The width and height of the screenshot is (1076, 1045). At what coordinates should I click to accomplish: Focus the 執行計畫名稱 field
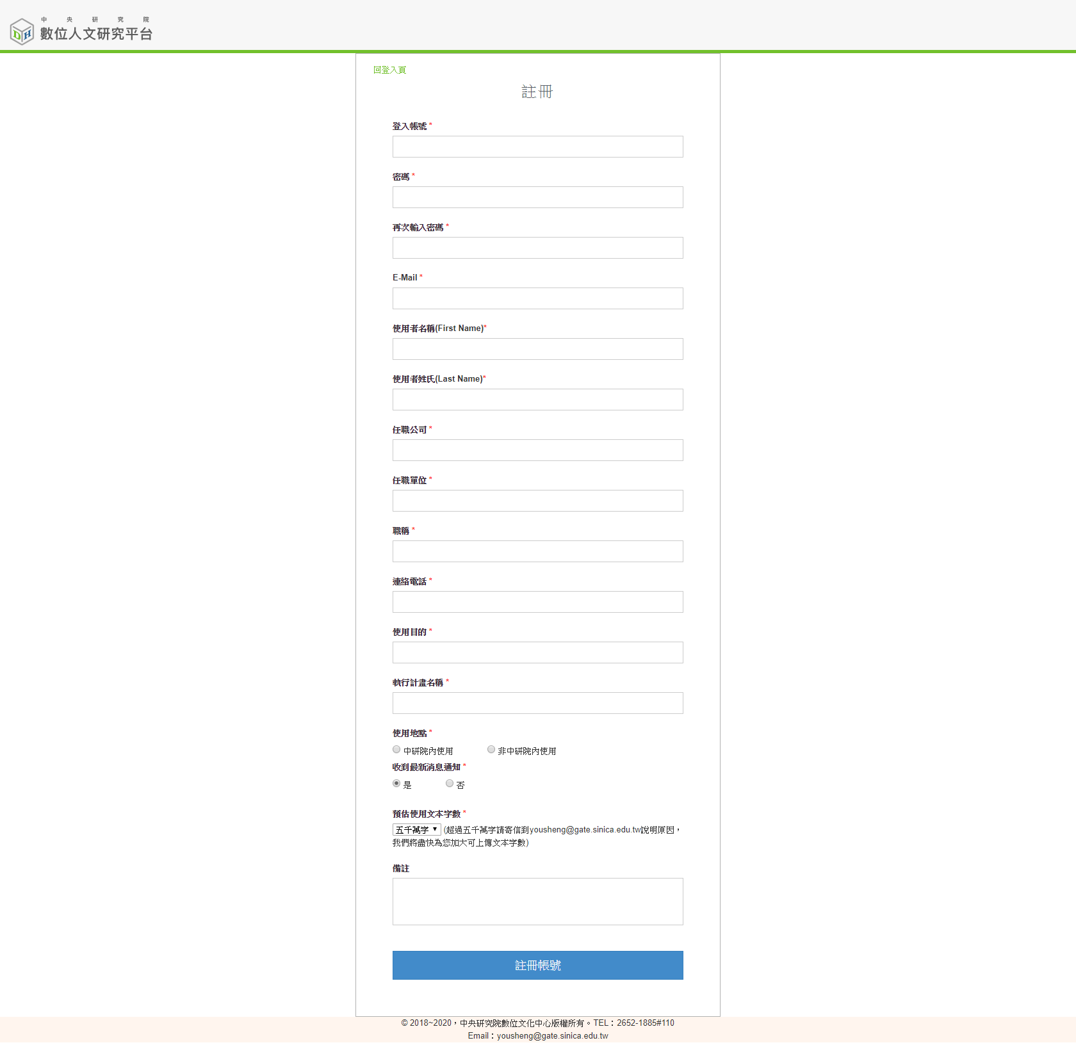pos(537,703)
